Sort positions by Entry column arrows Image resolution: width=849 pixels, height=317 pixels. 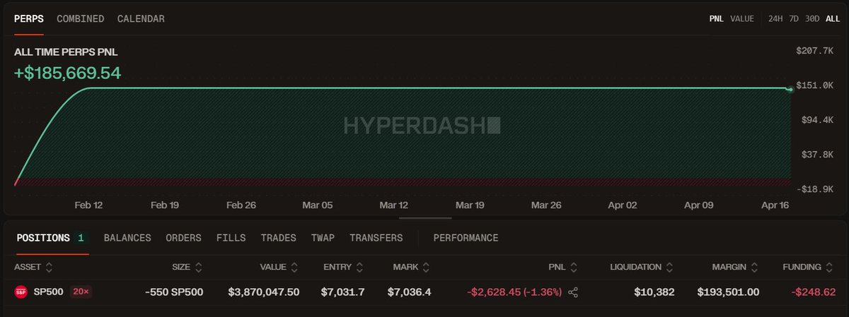click(360, 268)
